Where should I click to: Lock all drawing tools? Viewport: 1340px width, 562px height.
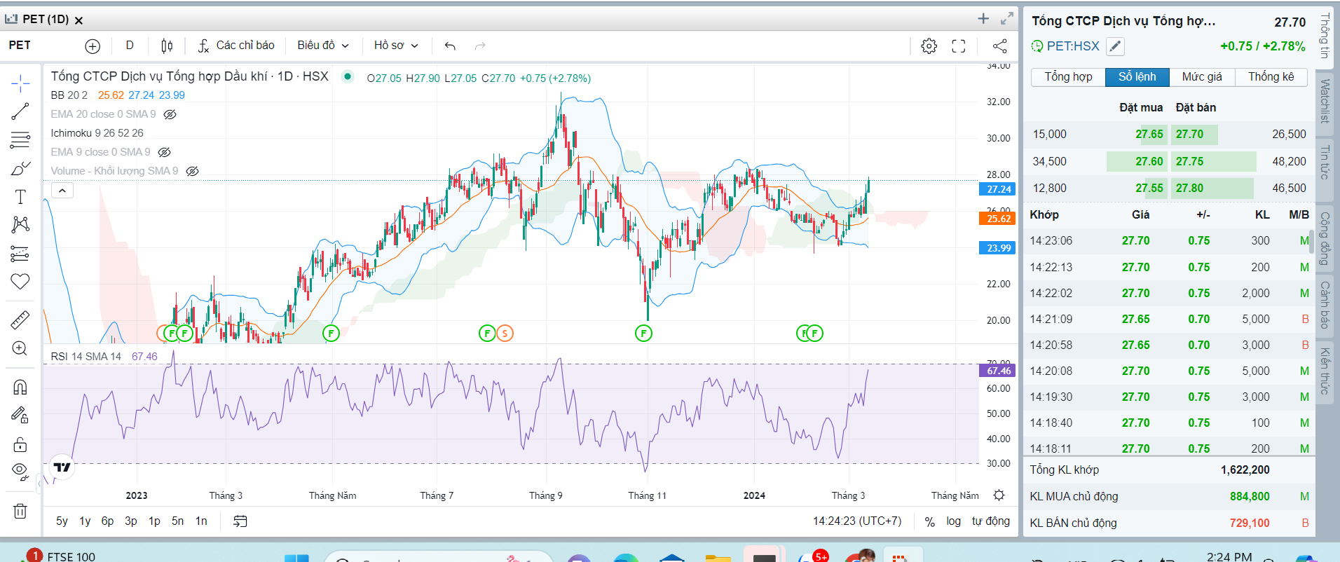(x=20, y=444)
